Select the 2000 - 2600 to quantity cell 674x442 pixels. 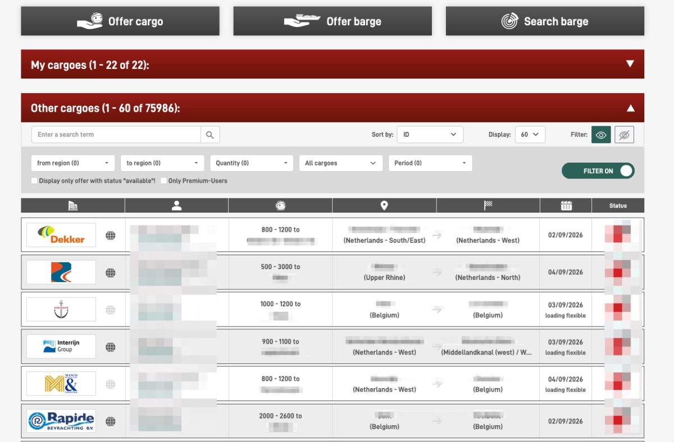[280, 421]
